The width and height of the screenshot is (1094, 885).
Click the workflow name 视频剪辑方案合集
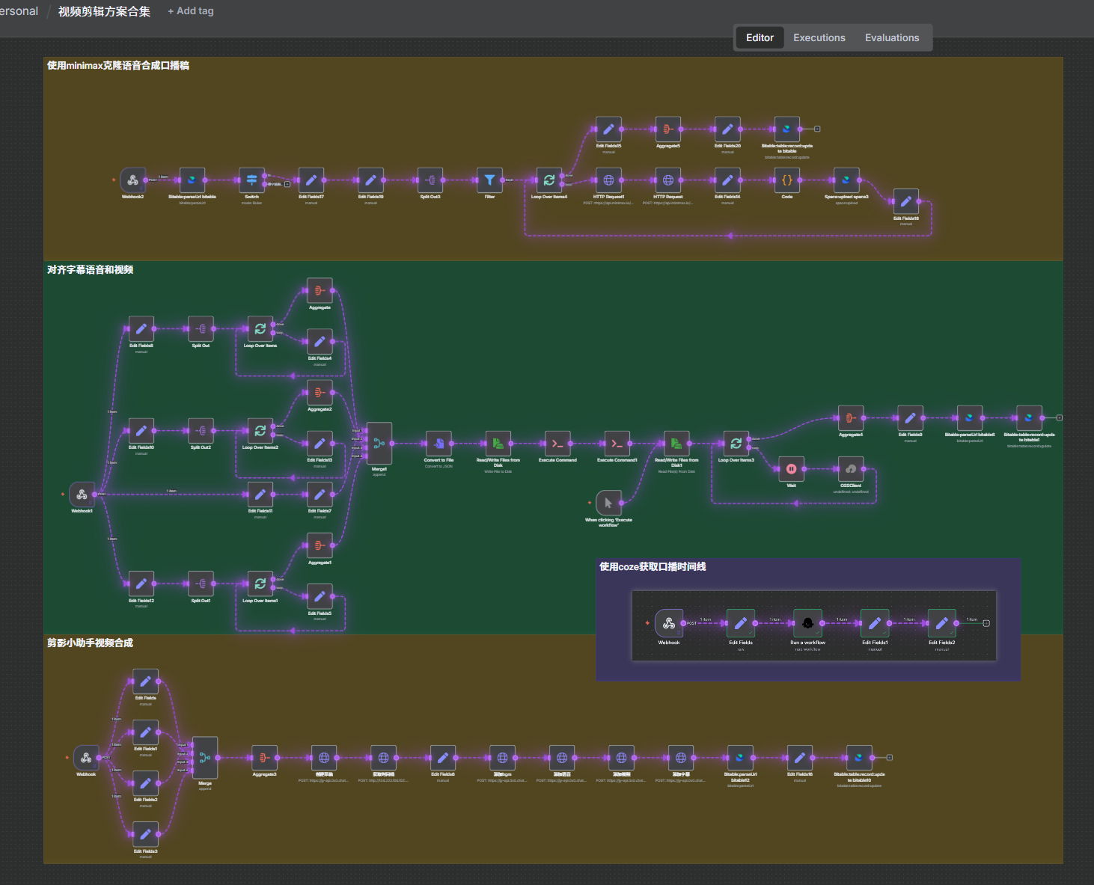104,11
